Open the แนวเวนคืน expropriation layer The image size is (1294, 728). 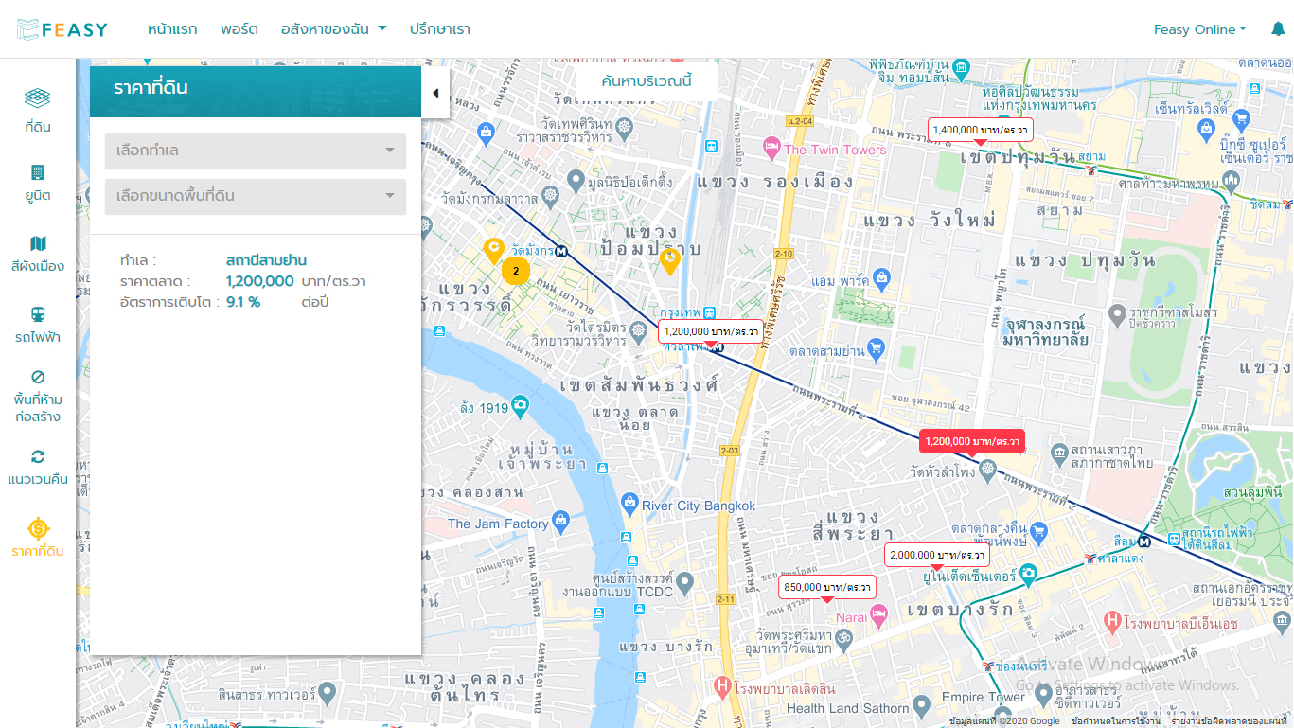pos(38,467)
